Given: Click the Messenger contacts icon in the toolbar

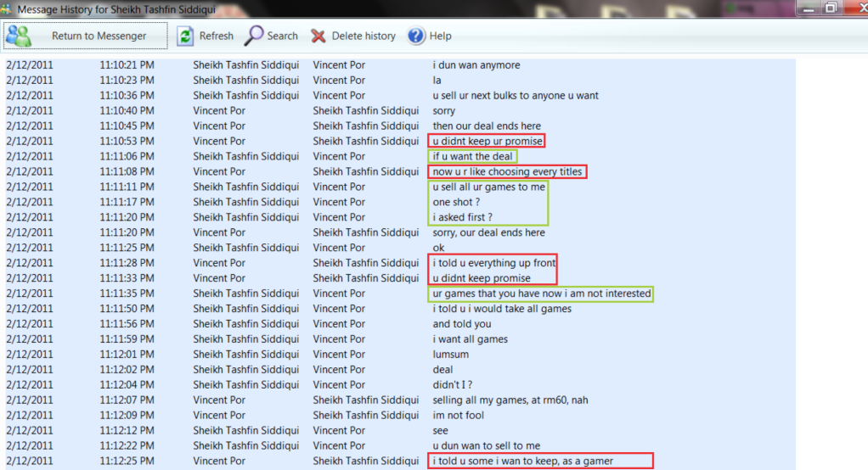Looking at the screenshot, I should [x=18, y=36].
